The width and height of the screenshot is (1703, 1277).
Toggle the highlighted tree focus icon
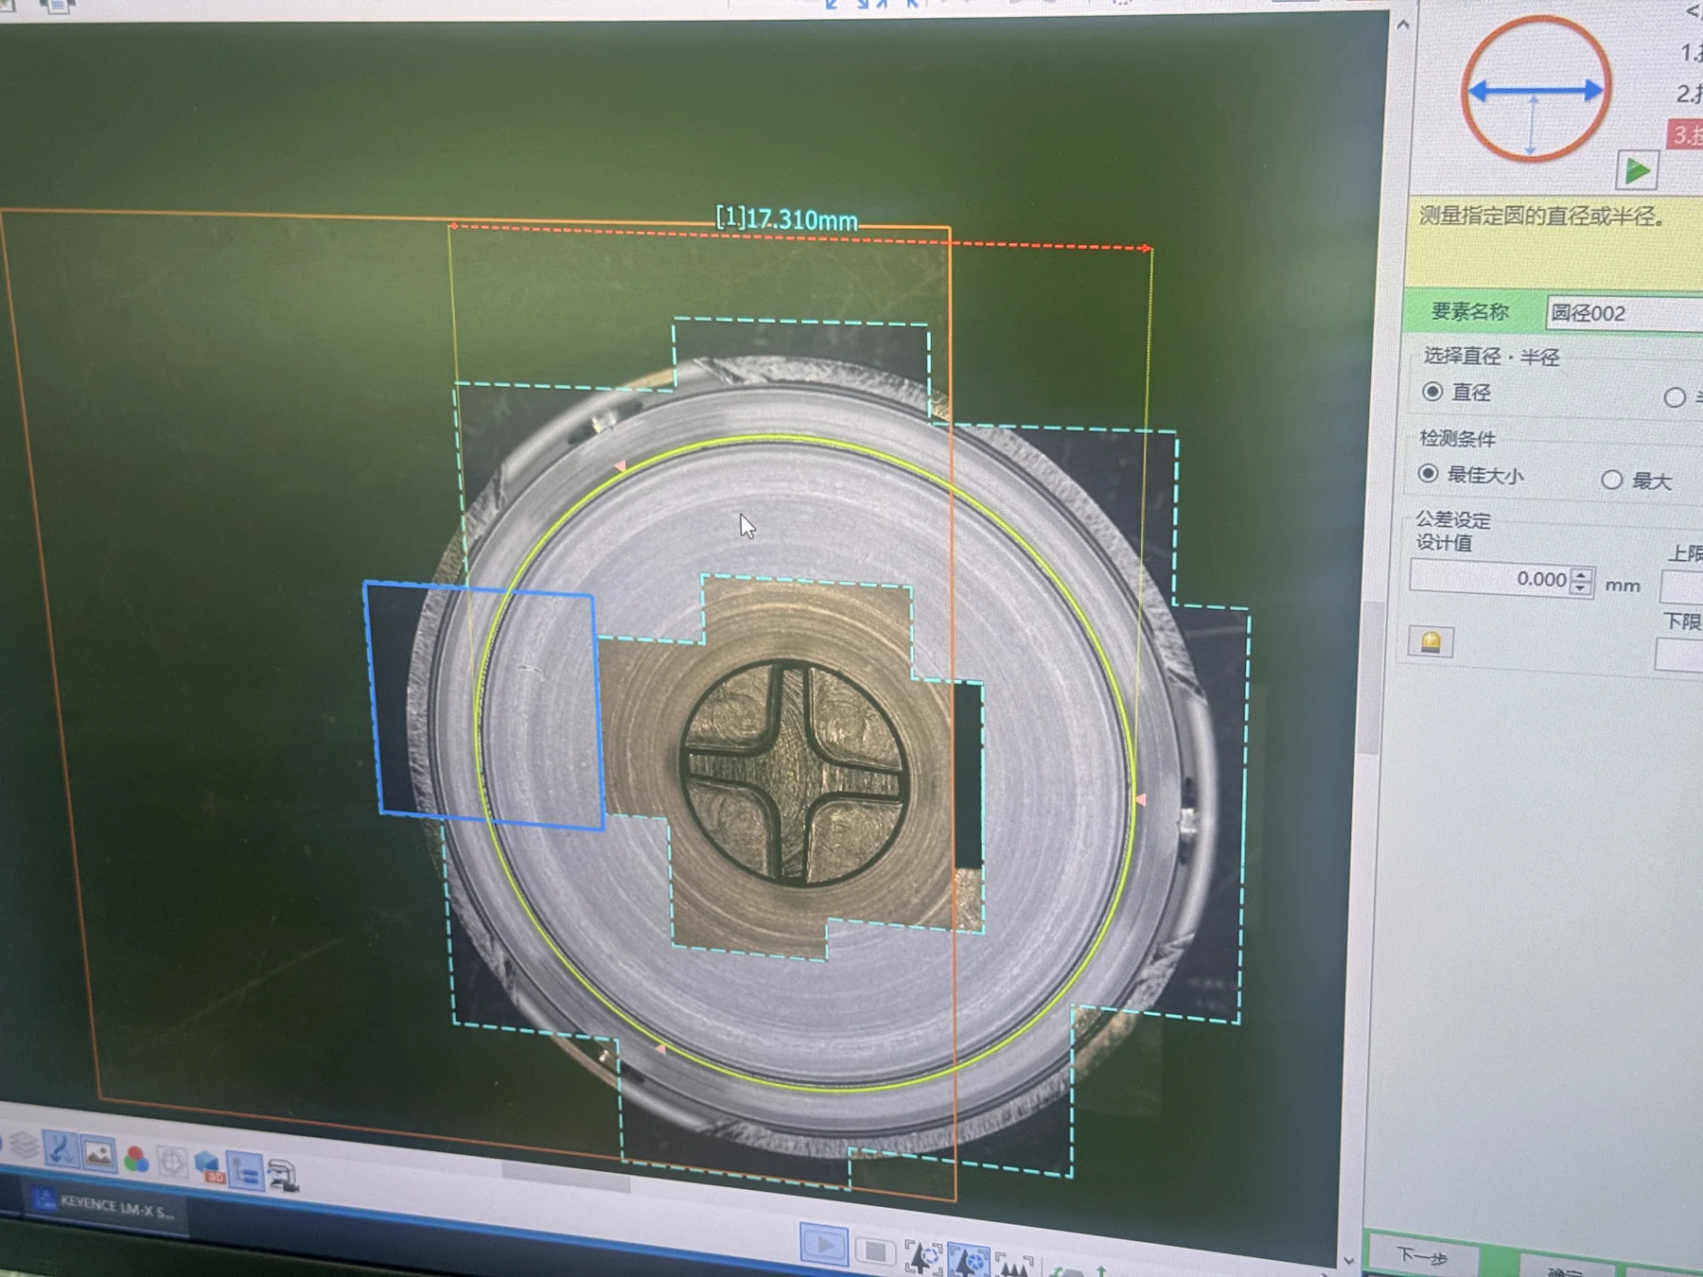coord(969,1262)
